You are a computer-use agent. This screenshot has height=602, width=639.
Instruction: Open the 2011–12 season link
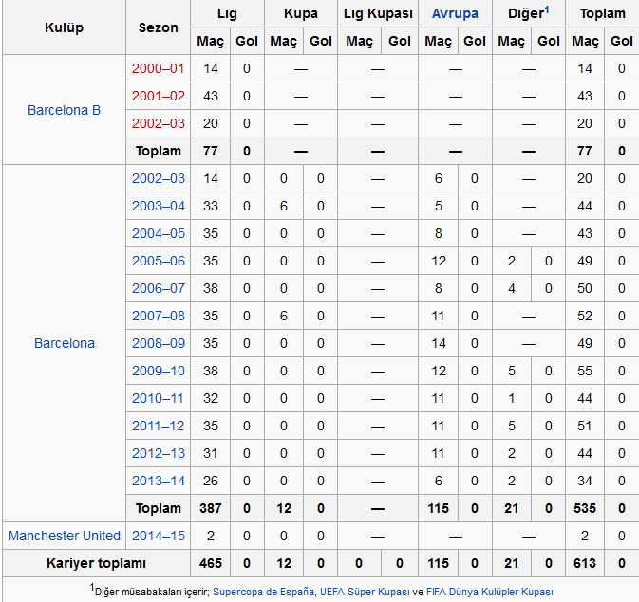(x=159, y=426)
